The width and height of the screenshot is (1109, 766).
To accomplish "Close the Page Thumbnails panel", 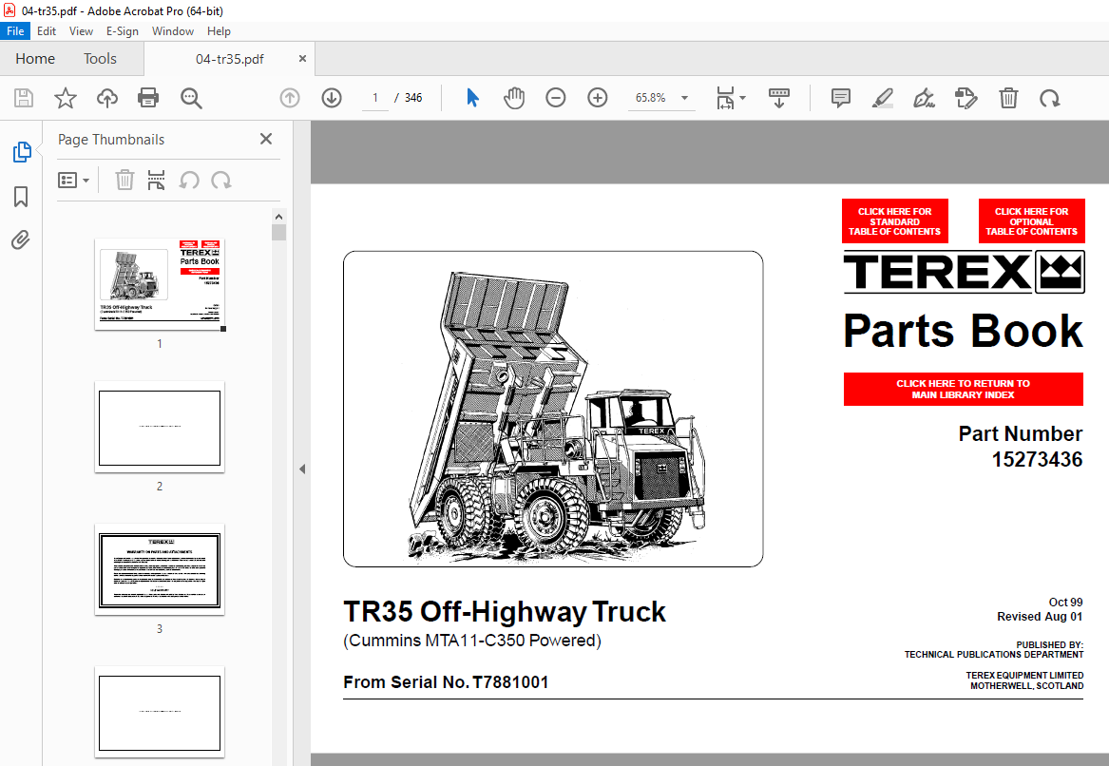I will [x=266, y=139].
